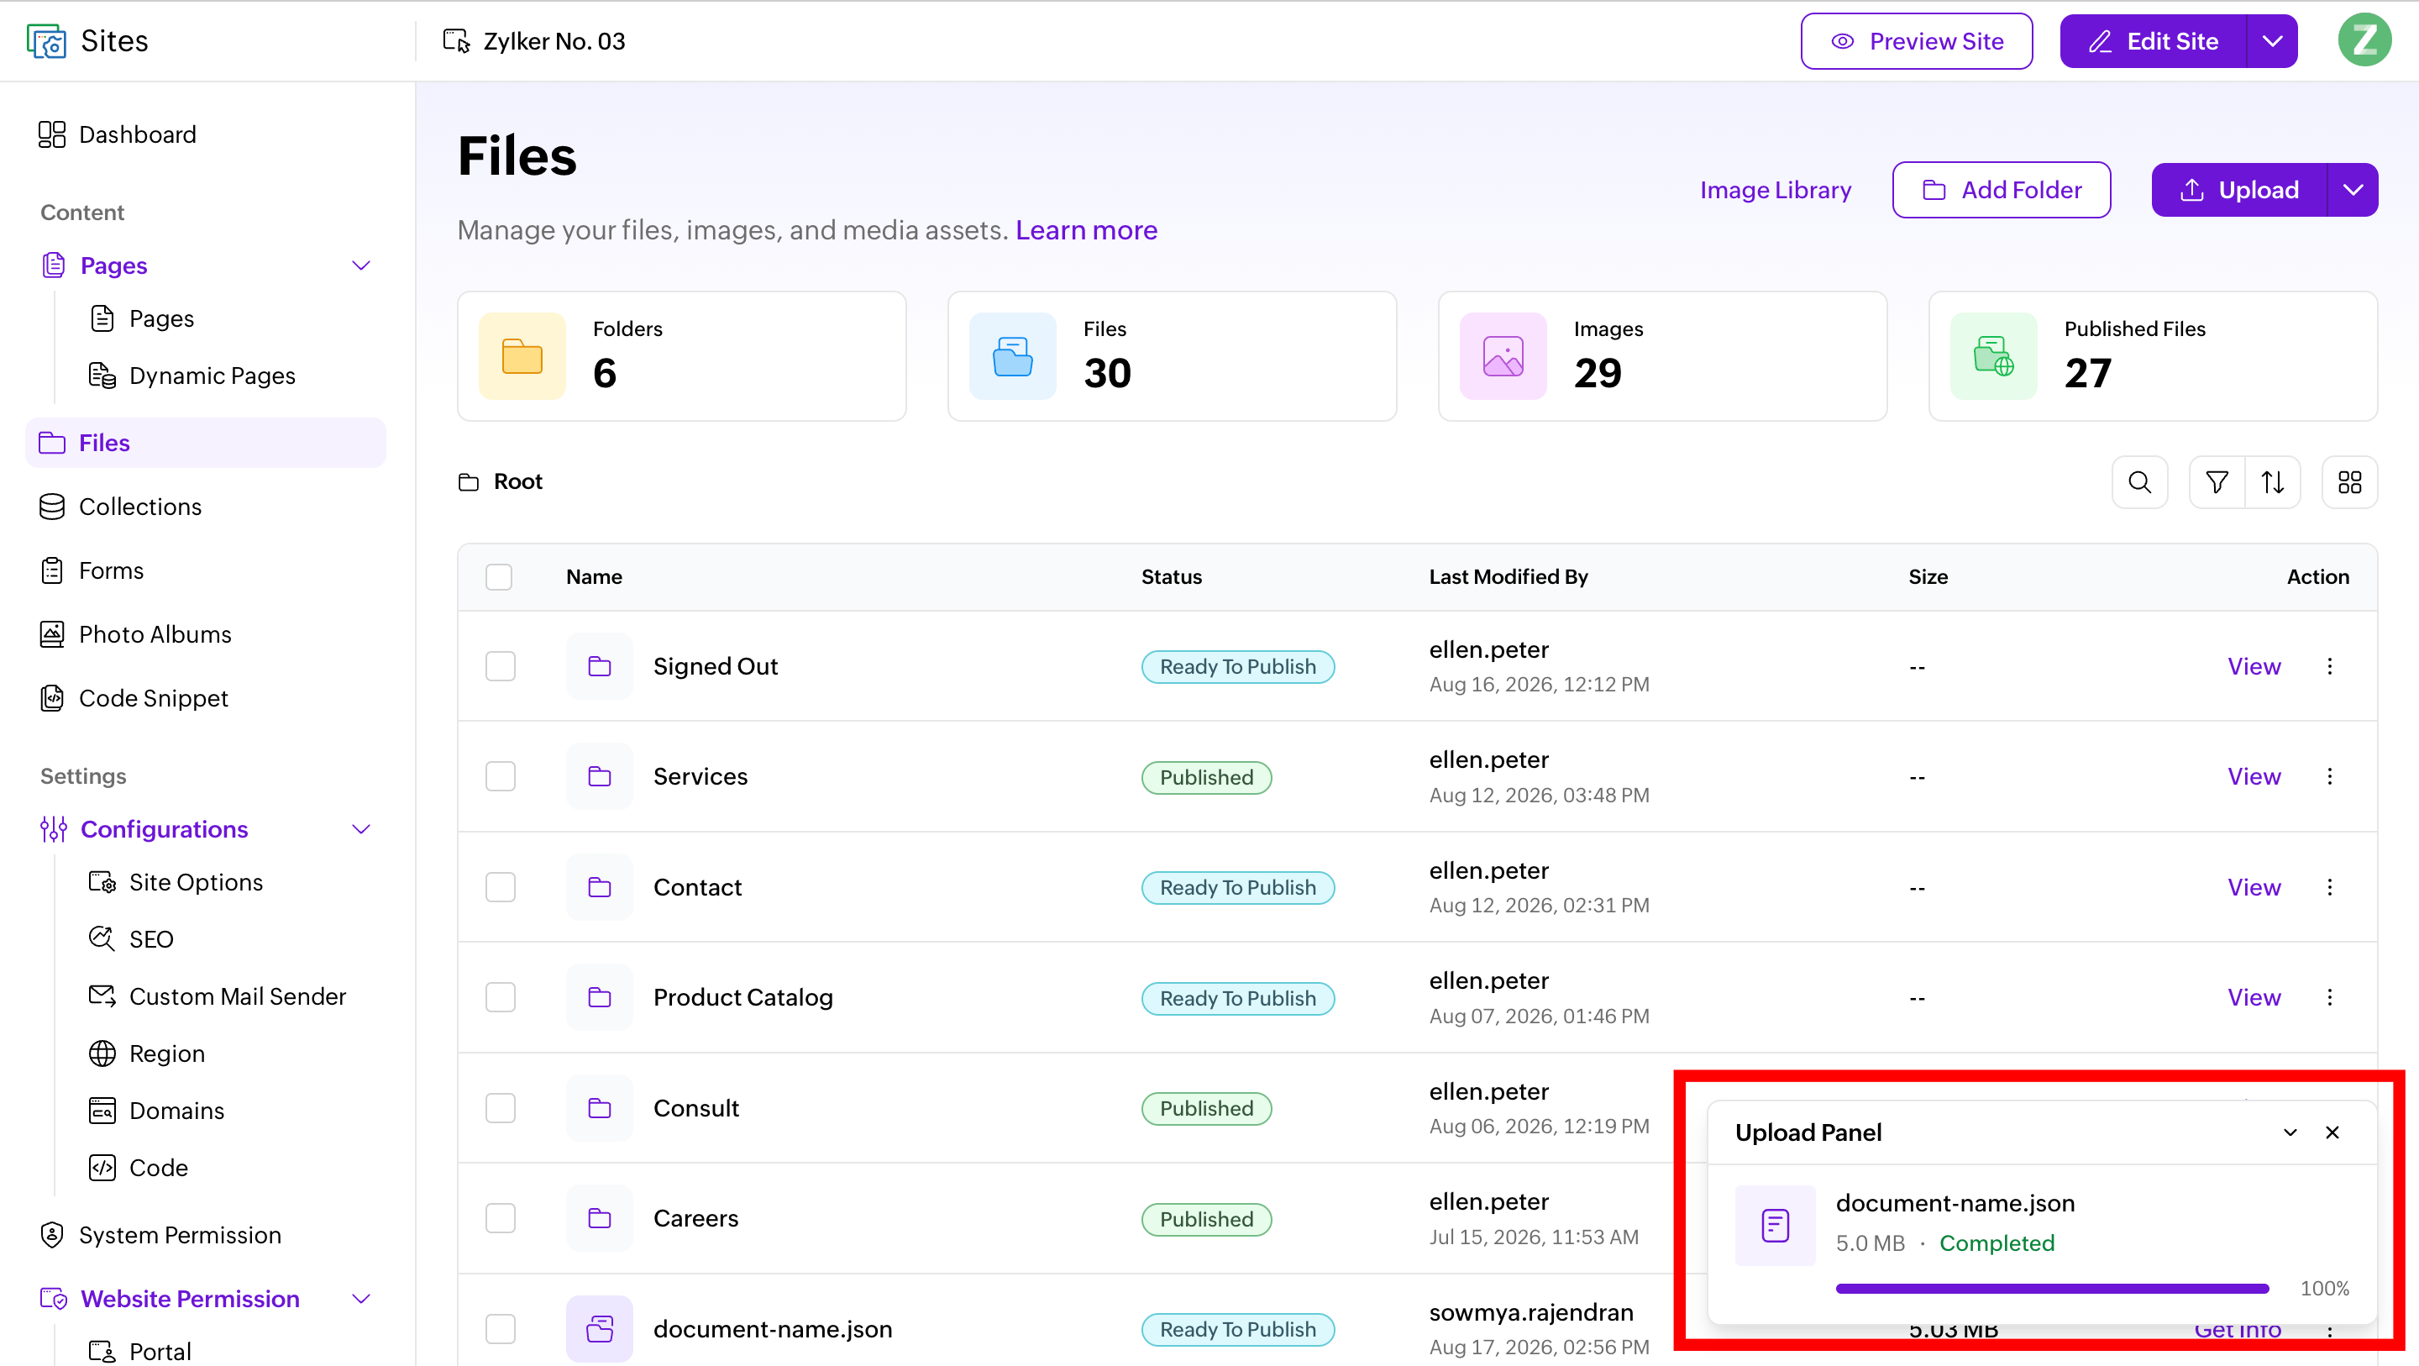Check the Signed Out row checkbox
The height and width of the screenshot is (1366, 2419).
tap(501, 666)
